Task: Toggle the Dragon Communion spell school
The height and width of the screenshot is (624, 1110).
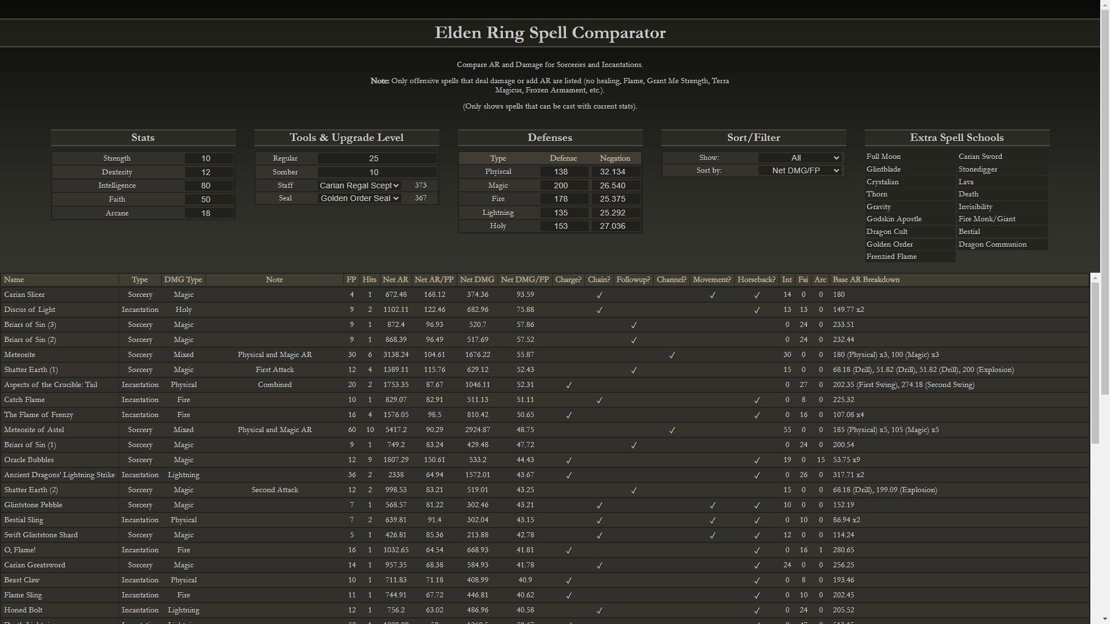Action: 1002,244
